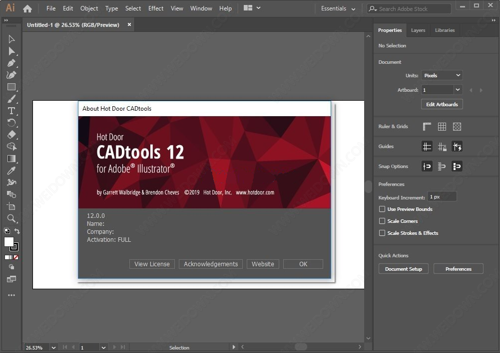500x353 pixels.
Task: Open the Effect menu
Action: (156, 8)
